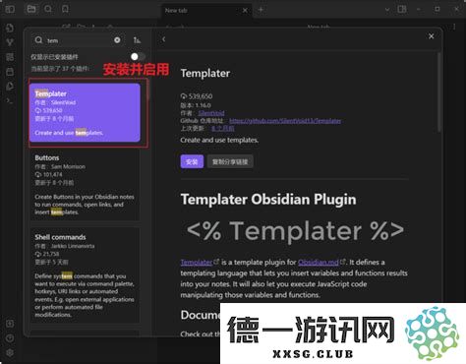Click the copy share link button

pos(230,161)
